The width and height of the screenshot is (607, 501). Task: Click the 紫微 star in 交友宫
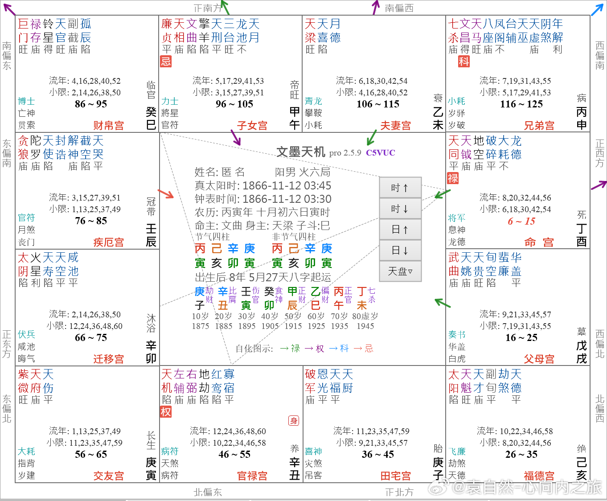[23, 381]
